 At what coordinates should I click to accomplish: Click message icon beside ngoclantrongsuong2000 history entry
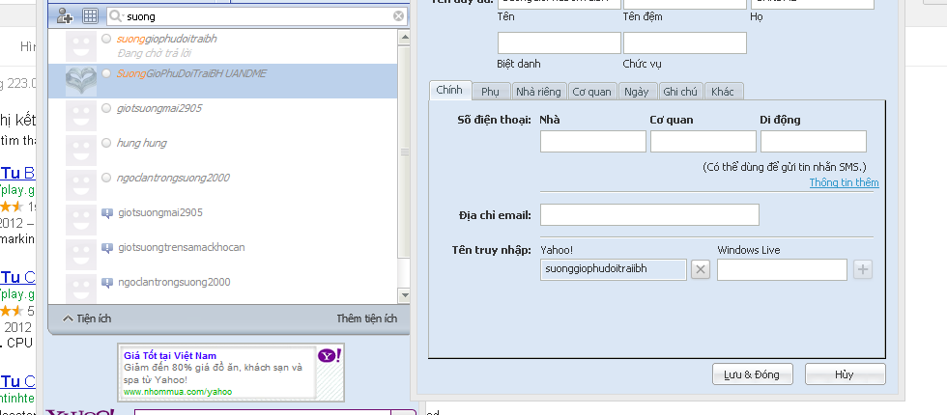click(107, 282)
